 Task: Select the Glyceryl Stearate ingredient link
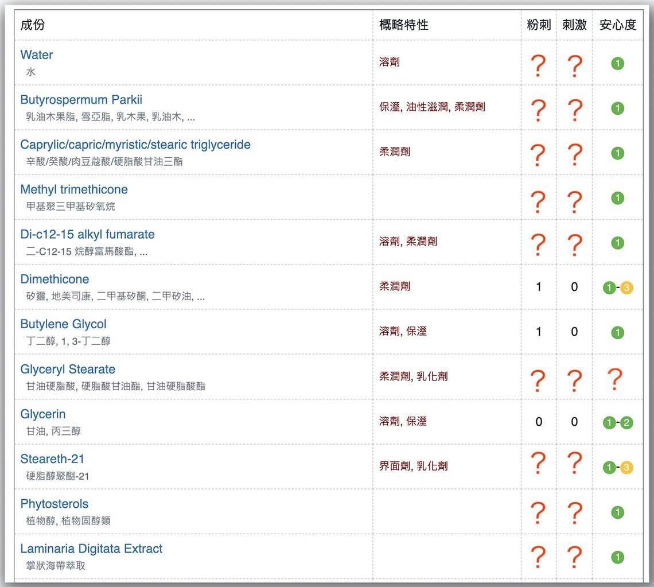(68, 370)
